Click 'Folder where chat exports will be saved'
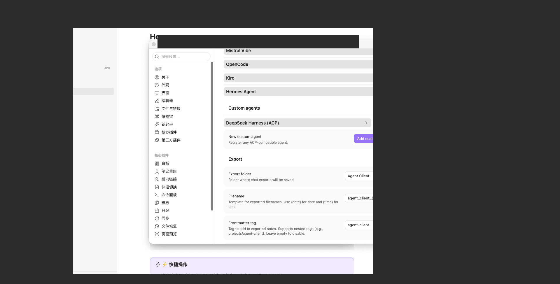Image resolution: width=560 pixels, height=284 pixels. tap(261, 180)
